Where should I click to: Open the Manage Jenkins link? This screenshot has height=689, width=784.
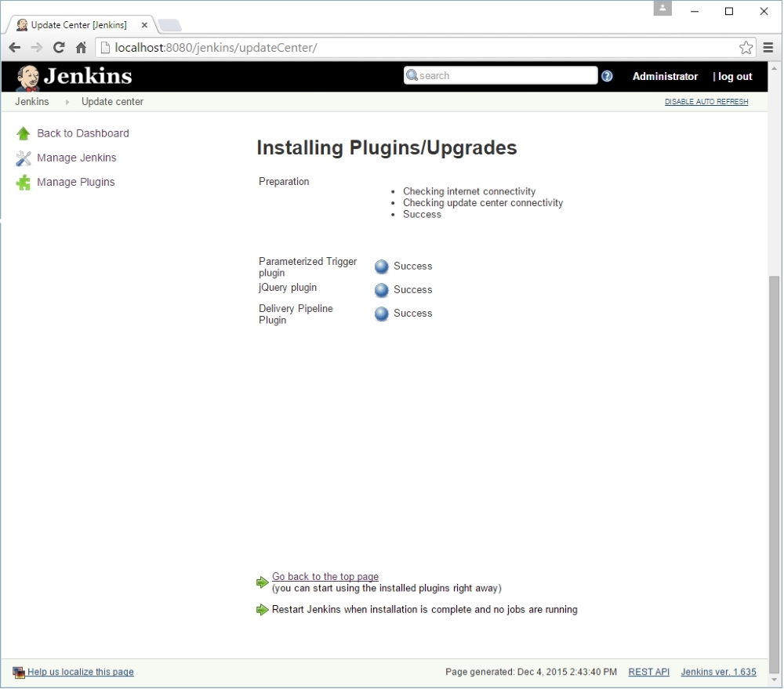(x=77, y=158)
